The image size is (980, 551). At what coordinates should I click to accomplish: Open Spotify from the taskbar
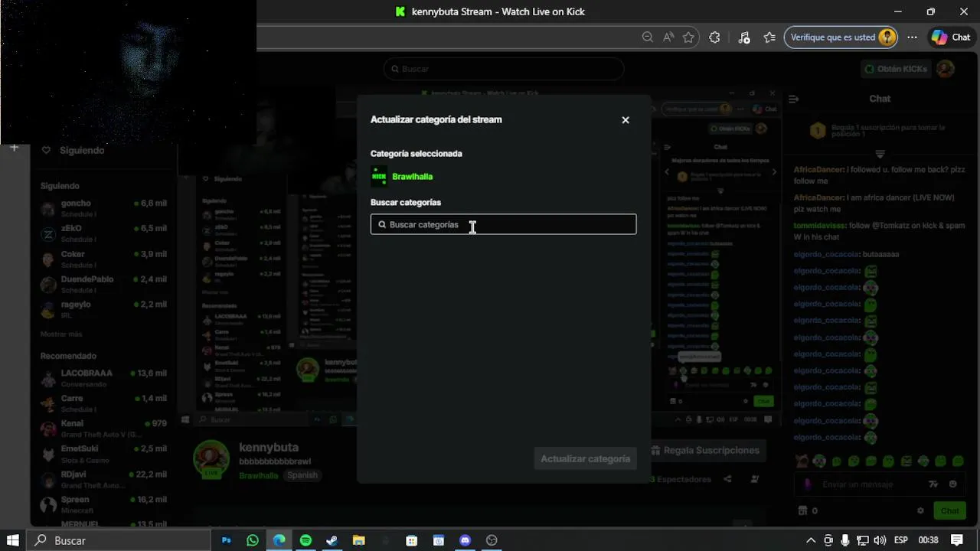[x=305, y=540]
